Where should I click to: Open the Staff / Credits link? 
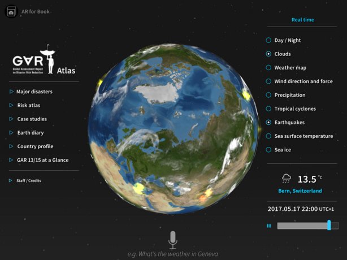pyautogui.click(x=29, y=180)
